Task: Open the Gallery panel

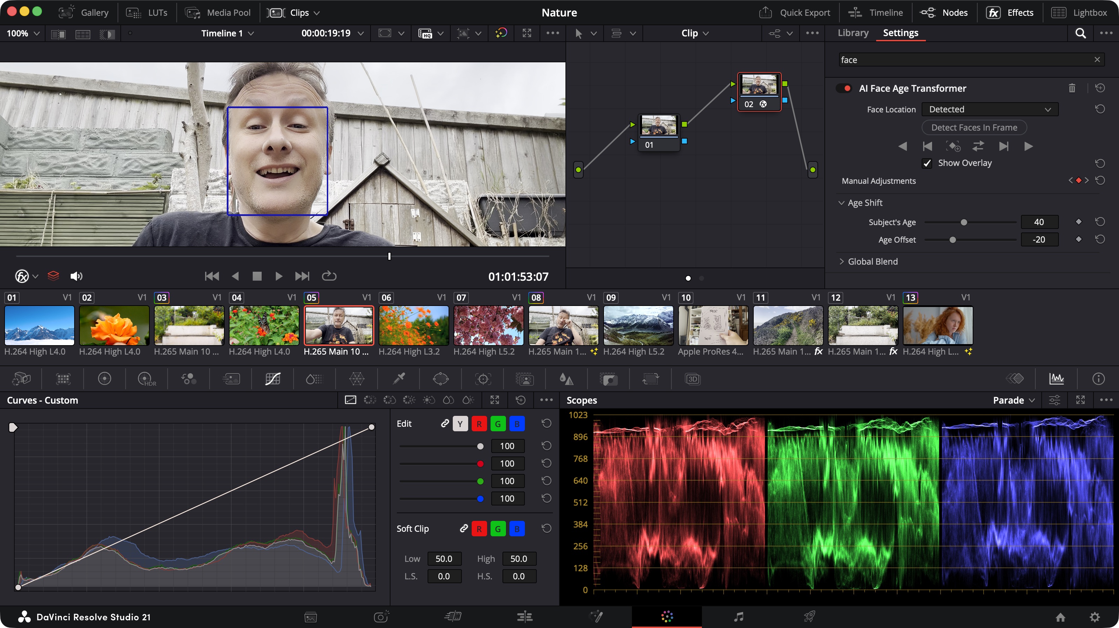Action: [83, 13]
